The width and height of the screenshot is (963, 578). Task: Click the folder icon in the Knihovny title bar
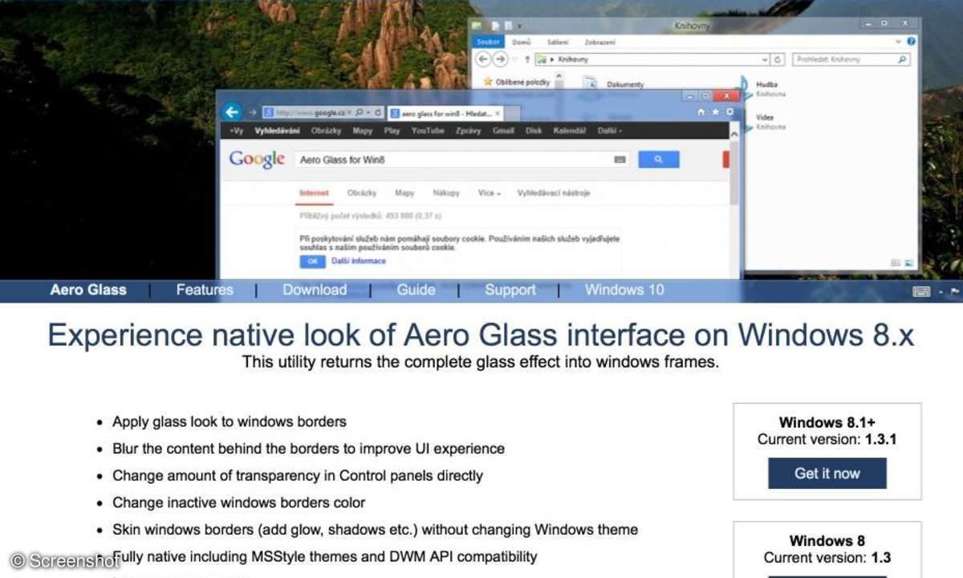[x=477, y=26]
